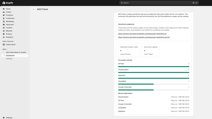Image resolution: width=212 pixels, height=119 pixels.
Task: Click the ⌘ K shortcut badge
Action: (x=195, y=3)
